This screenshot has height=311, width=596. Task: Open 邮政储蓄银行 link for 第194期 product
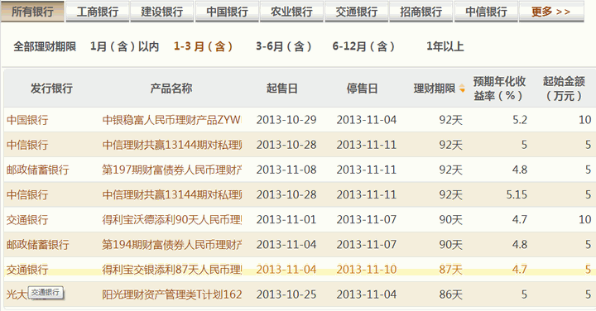[37, 245]
